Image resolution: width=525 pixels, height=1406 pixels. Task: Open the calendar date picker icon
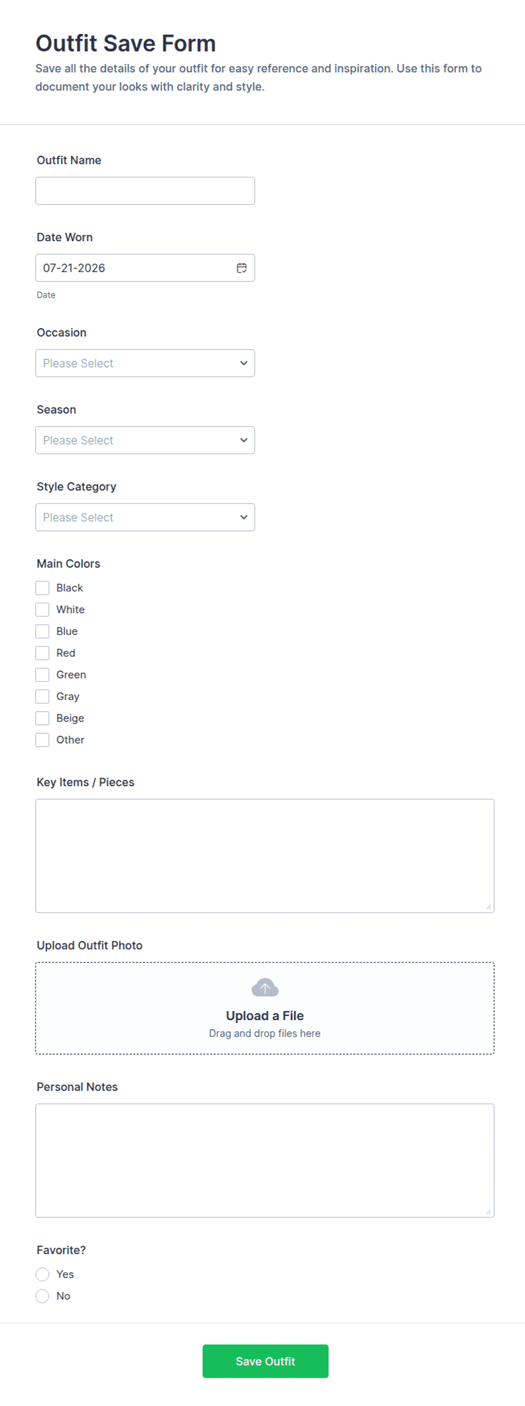click(242, 268)
